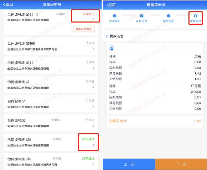
Task: Open the chevron for contract 测试 (no number)
Action: coord(93,87)
